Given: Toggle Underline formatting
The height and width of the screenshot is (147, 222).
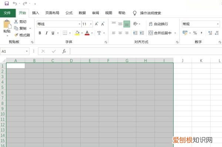Looking at the screenshot, I should [x=53, y=33].
